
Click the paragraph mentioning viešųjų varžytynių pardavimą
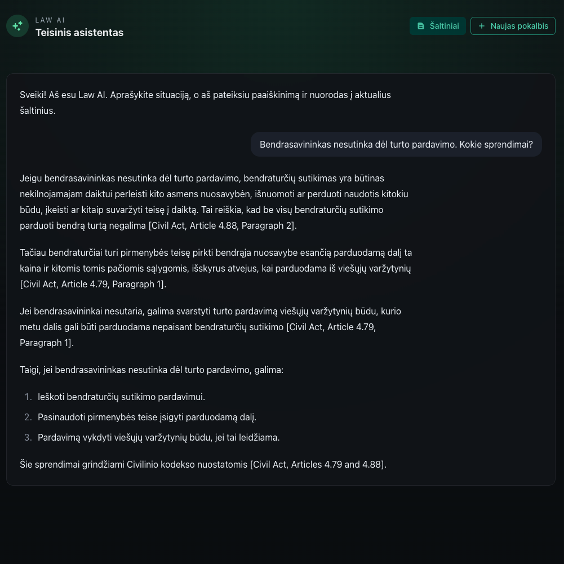210,327
